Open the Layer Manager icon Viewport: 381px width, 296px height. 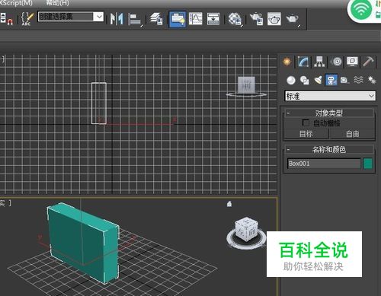pyautogui.click(x=156, y=19)
